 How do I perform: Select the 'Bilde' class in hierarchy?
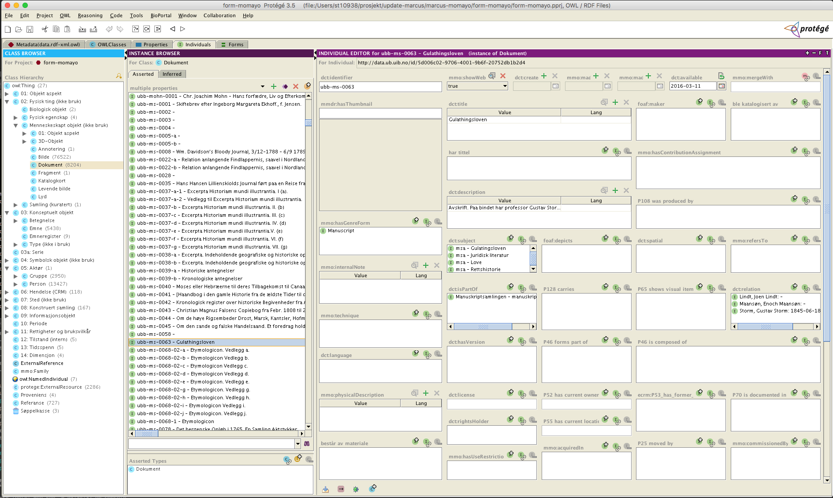pos(44,157)
